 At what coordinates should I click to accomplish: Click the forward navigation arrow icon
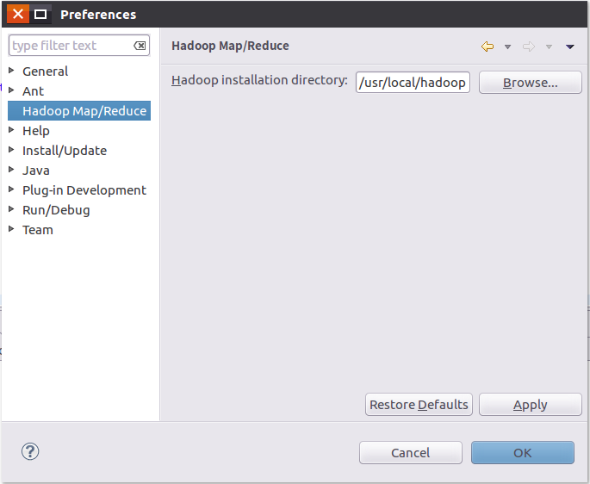[529, 47]
